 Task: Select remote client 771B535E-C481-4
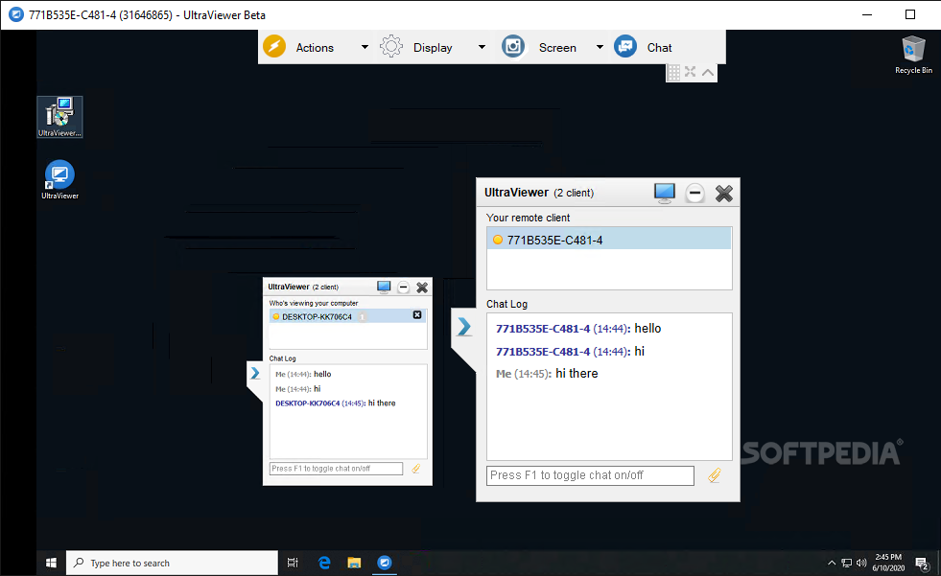click(609, 240)
